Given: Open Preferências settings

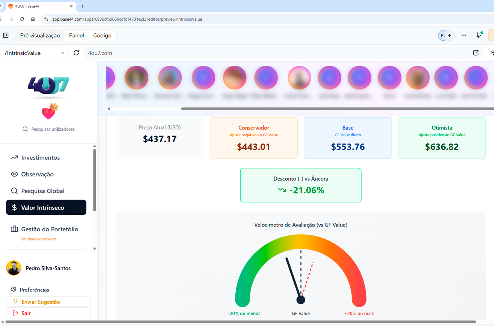Looking at the screenshot, I should click(x=34, y=290).
